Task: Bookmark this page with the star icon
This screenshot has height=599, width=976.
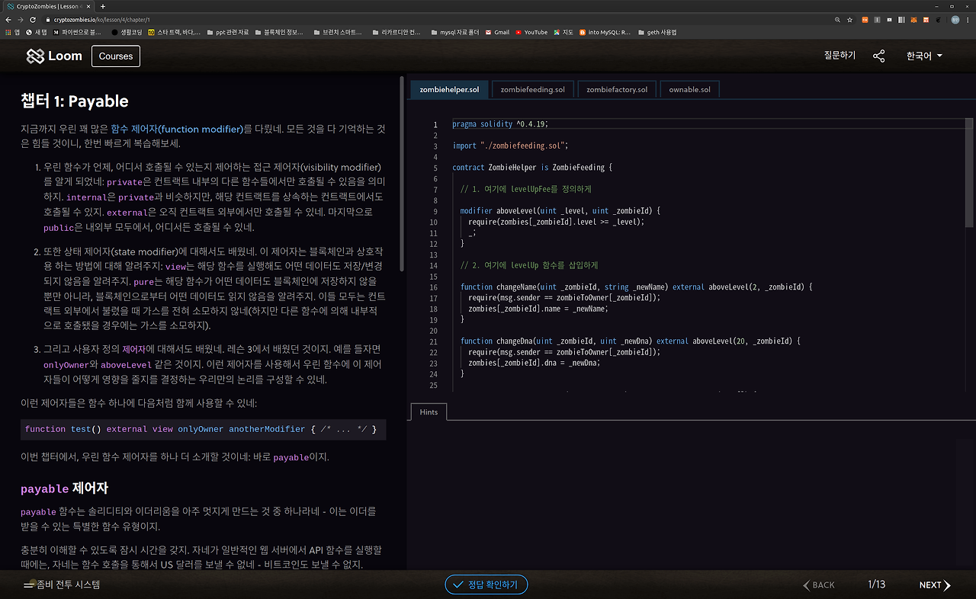Action: pos(850,19)
